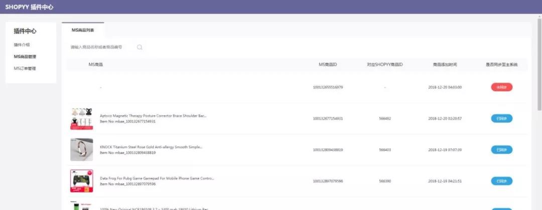
Task: Click the 商品添加时间 column header
Action: coord(445,65)
